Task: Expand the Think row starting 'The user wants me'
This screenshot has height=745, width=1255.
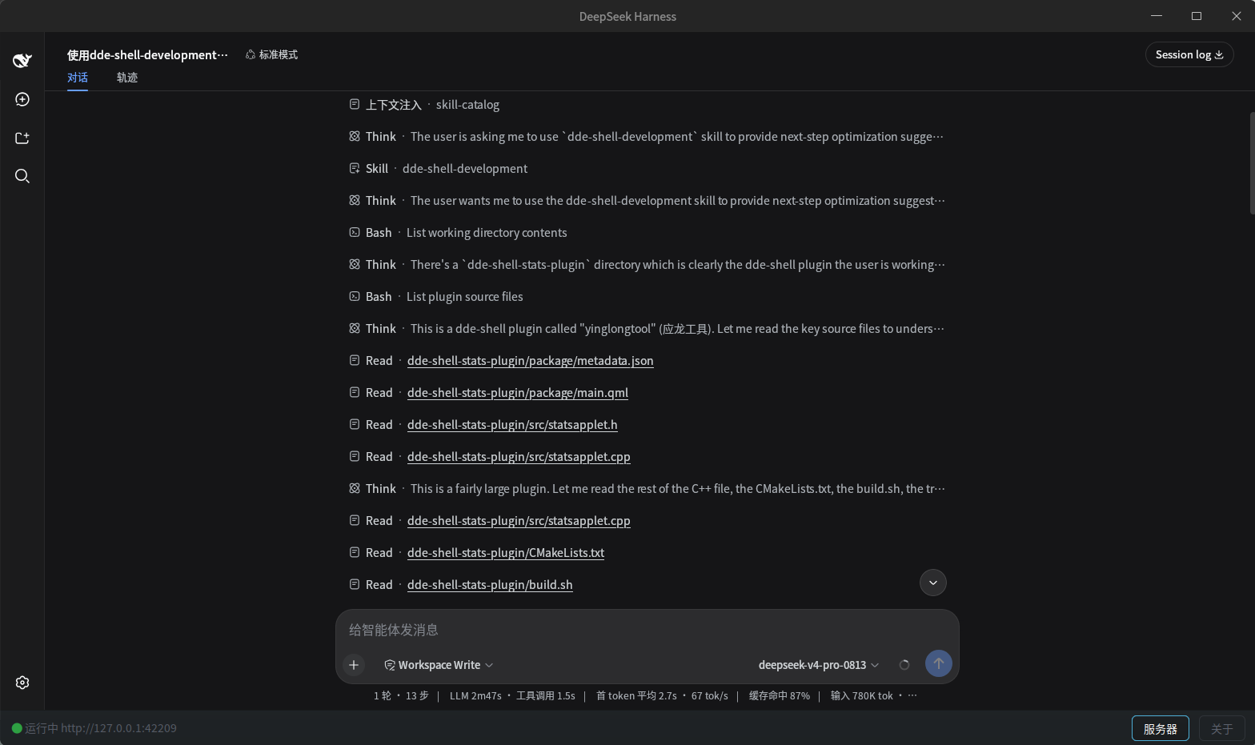Action: [647, 201]
